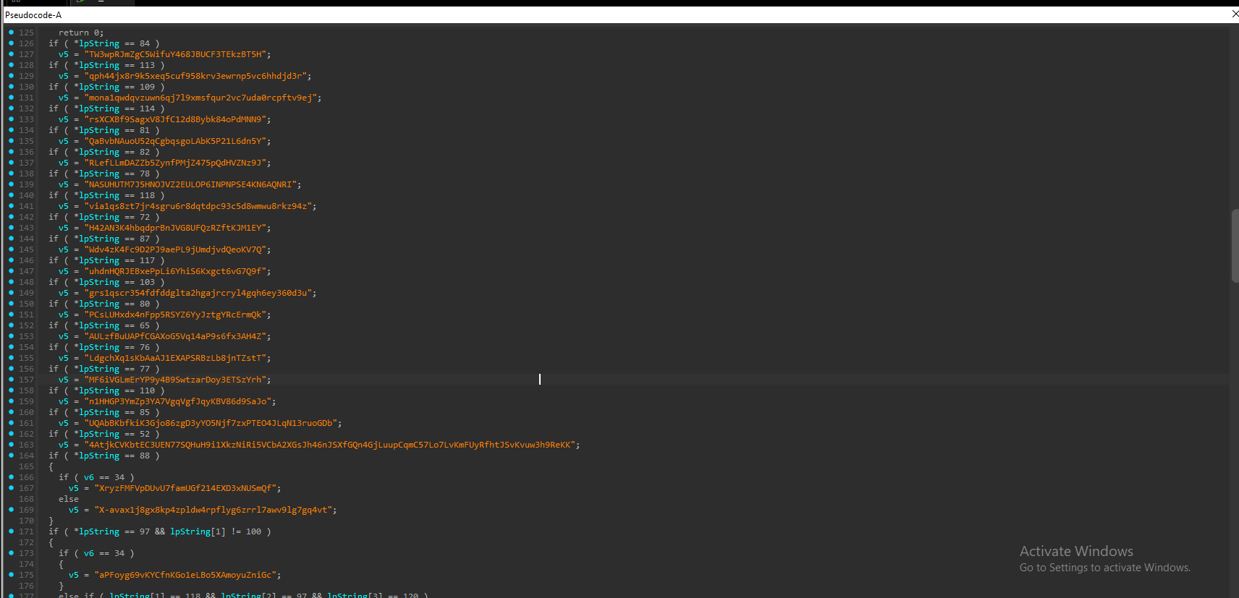The width and height of the screenshot is (1239, 598).
Task: Toggle the breakpoint dot at line 166
Action: [x=11, y=477]
